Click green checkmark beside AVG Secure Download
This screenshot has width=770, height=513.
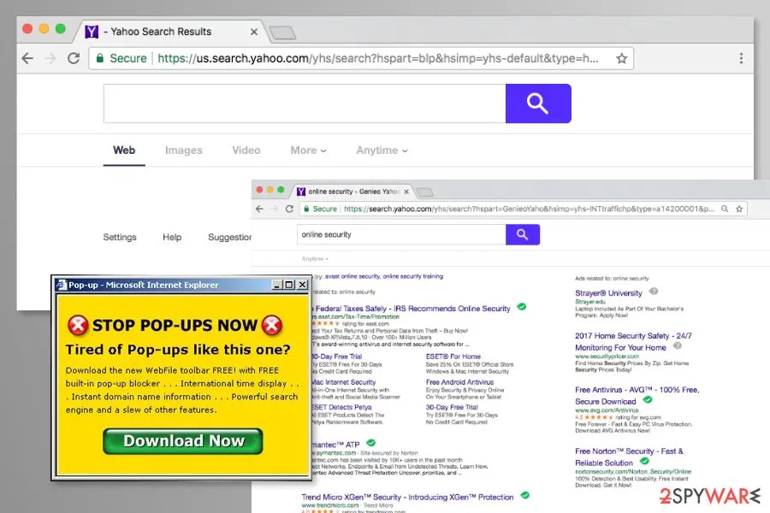(x=648, y=399)
